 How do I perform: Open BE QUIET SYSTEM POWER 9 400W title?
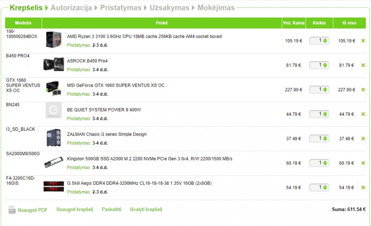coord(104,110)
